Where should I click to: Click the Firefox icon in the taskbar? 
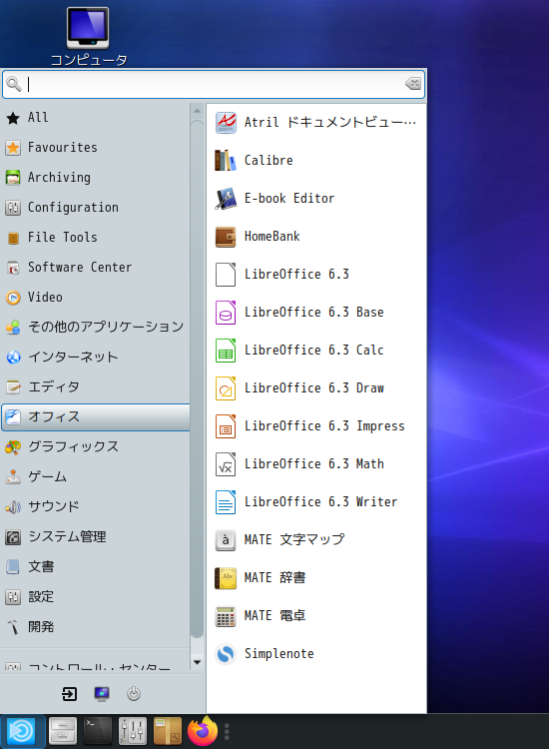pos(203,731)
